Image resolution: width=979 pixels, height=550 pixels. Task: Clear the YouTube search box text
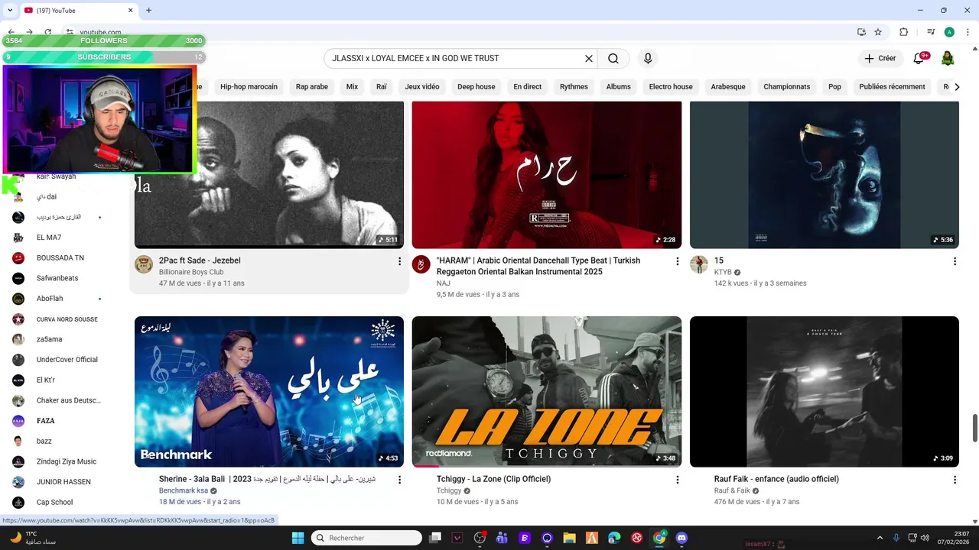[x=589, y=58]
